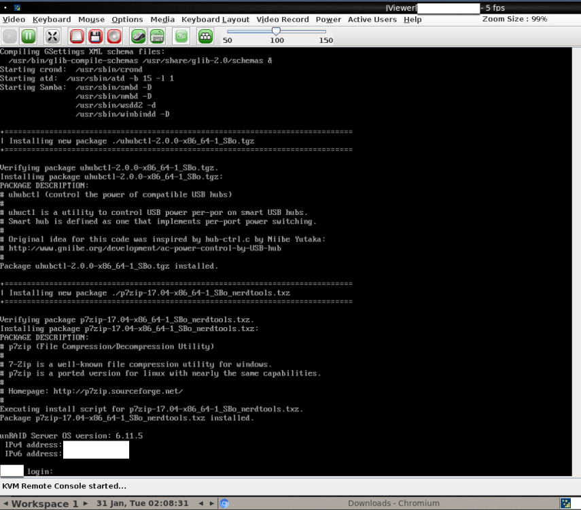Open the Active Users menu
Viewport: 581px width, 510px height.
[372, 20]
